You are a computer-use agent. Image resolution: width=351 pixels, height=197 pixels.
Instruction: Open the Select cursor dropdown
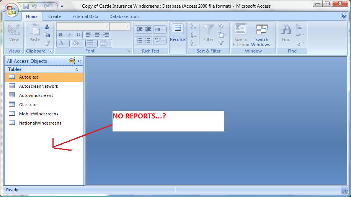[x=300, y=43]
